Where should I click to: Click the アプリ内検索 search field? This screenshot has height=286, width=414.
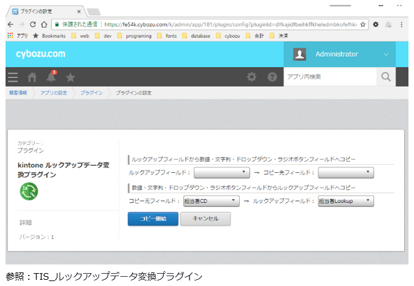tap(330, 77)
